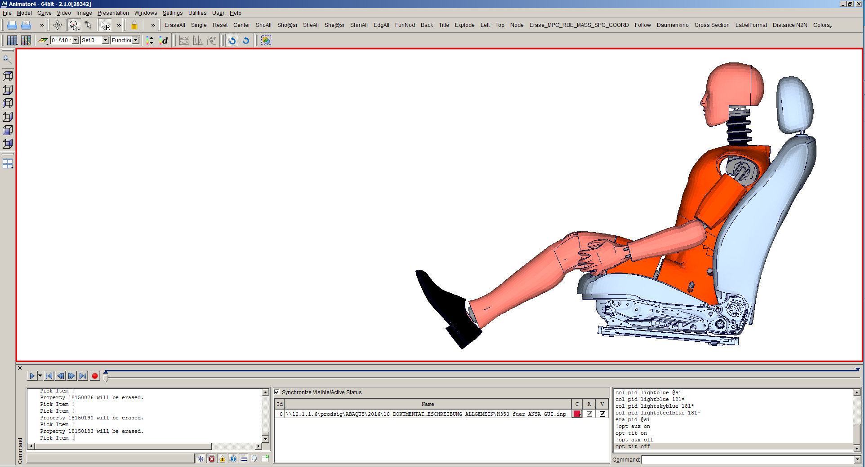Toggle Synchronize Visible/Active Status checkbox
The width and height of the screenshot is (865, 467).
277,392
